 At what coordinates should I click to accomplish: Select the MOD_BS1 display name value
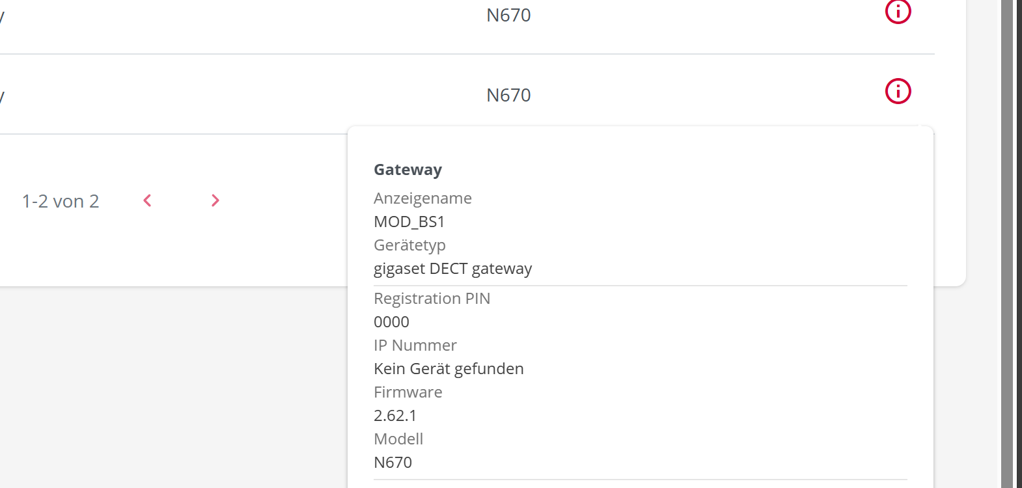(409, 222)
